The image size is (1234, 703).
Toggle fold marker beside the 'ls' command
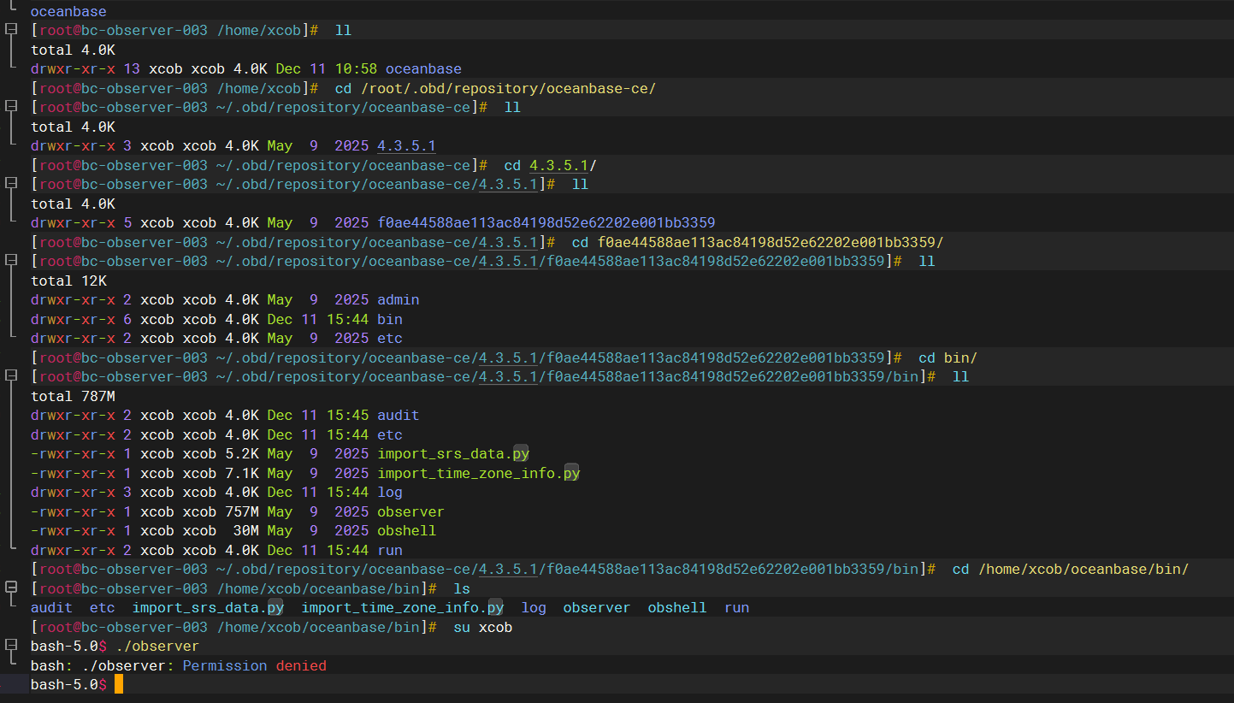click(11, 588)
